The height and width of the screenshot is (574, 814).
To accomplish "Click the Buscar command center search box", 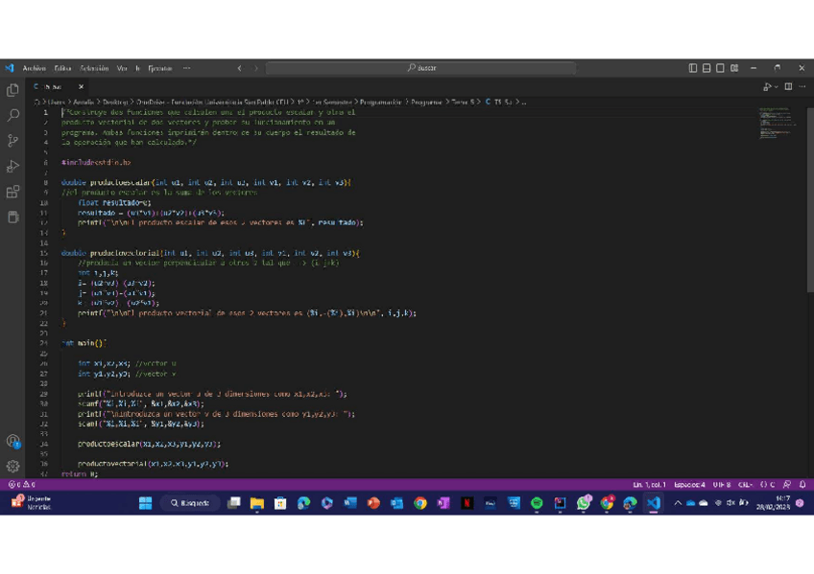I will point(420,68).
